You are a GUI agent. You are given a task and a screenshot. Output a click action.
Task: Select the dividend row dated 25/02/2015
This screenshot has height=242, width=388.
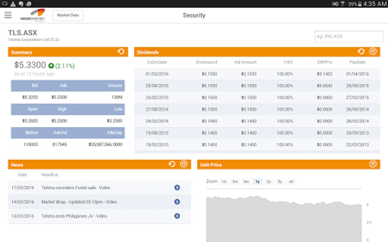tap(257, 98)
